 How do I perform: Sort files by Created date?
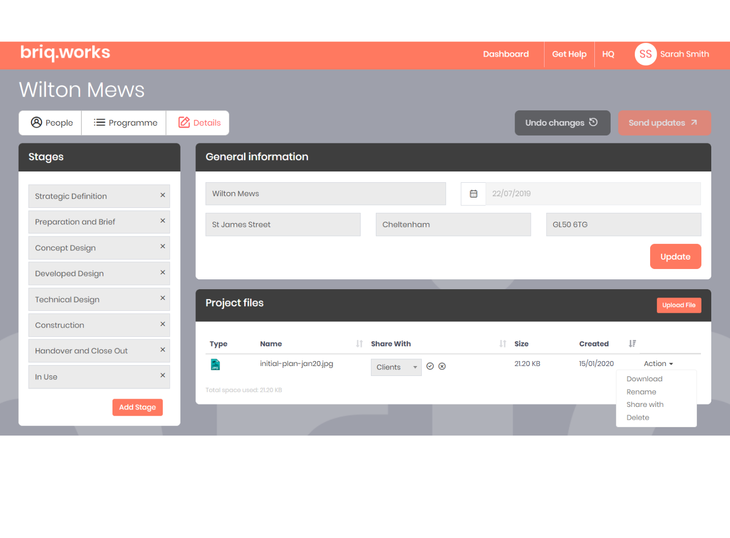coord(632,344)
